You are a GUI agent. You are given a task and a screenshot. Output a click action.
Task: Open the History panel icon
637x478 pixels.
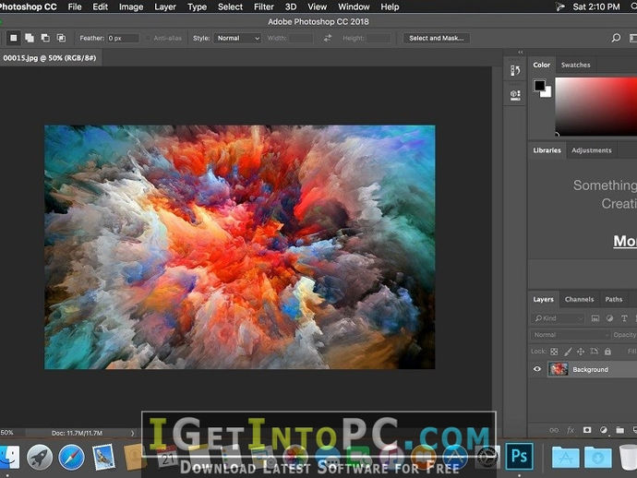[x=515, y=71]
